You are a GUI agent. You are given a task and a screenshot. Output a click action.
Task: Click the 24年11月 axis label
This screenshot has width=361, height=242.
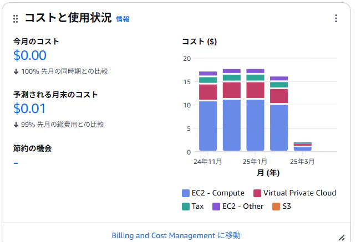click(x=207, y=162)
